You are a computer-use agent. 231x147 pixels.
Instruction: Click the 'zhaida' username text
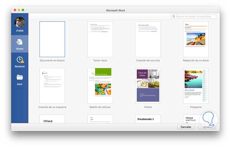[20, 31]
